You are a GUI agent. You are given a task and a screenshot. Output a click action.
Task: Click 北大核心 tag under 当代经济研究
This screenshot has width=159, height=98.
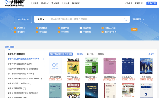52,80
